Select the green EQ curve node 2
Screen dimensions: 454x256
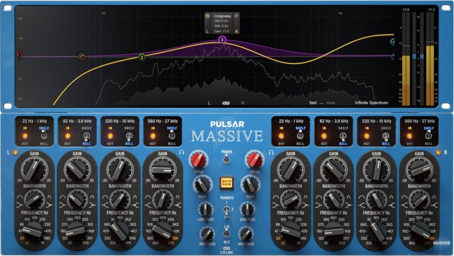(142, 57)
